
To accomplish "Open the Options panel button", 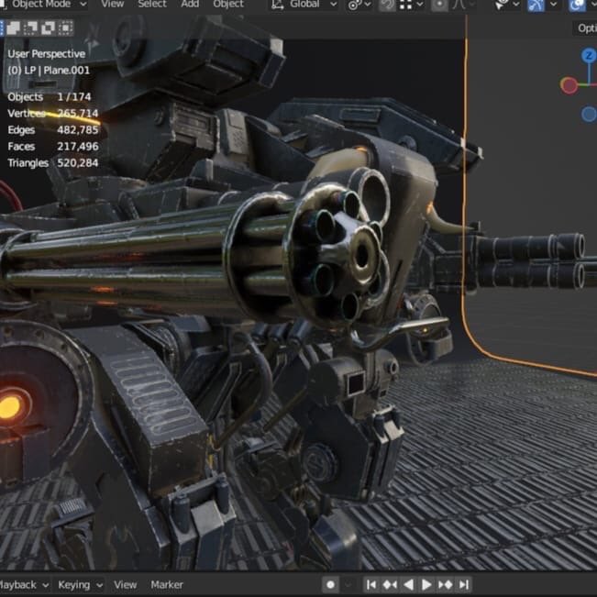I will coord(585,28).
